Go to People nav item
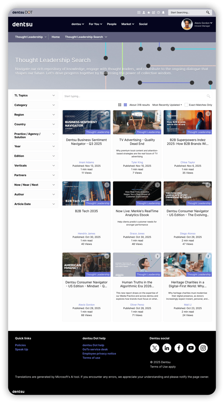 pos(112,24)
